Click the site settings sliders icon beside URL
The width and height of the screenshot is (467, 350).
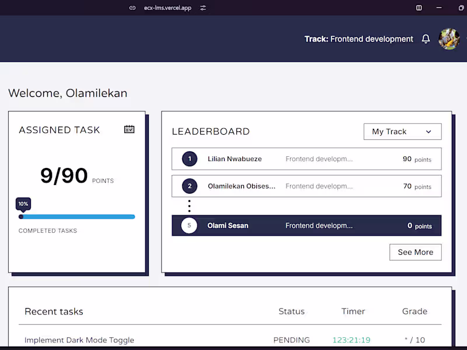tap(203, 8)
